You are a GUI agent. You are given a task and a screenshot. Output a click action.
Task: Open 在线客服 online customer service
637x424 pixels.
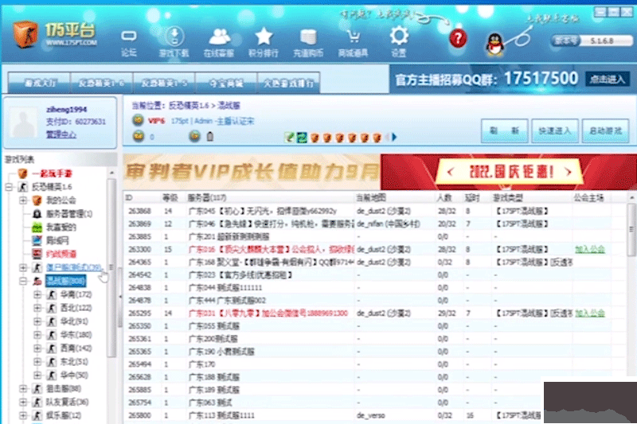click(219, 42)
